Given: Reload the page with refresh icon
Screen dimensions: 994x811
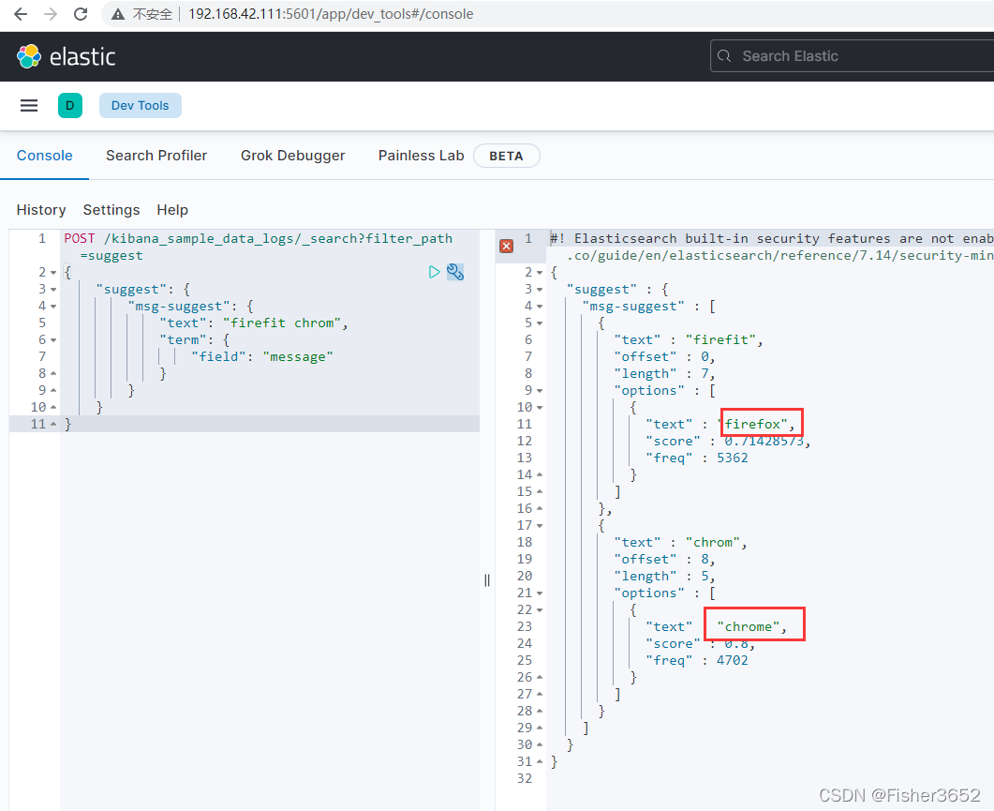Looking at the screenshot, I should pyautogui.click(x=81, y=14).
